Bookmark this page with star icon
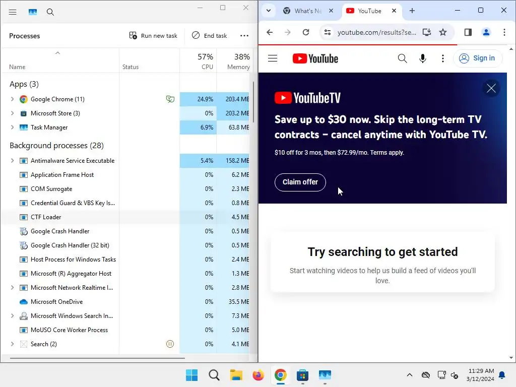516x387 pixels. point(443,32)
